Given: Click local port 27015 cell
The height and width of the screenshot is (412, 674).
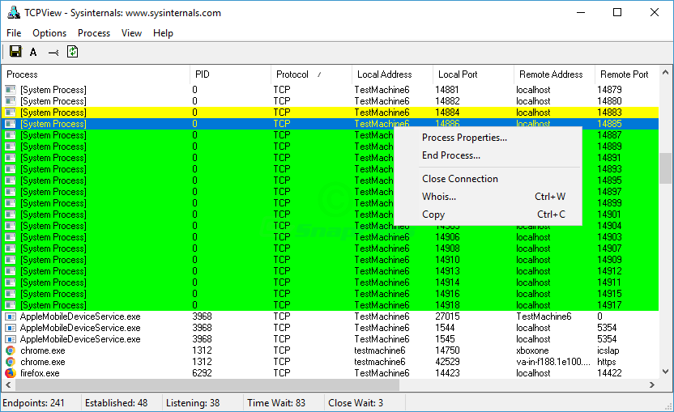Looking at the screenshot, I should 447,316.
